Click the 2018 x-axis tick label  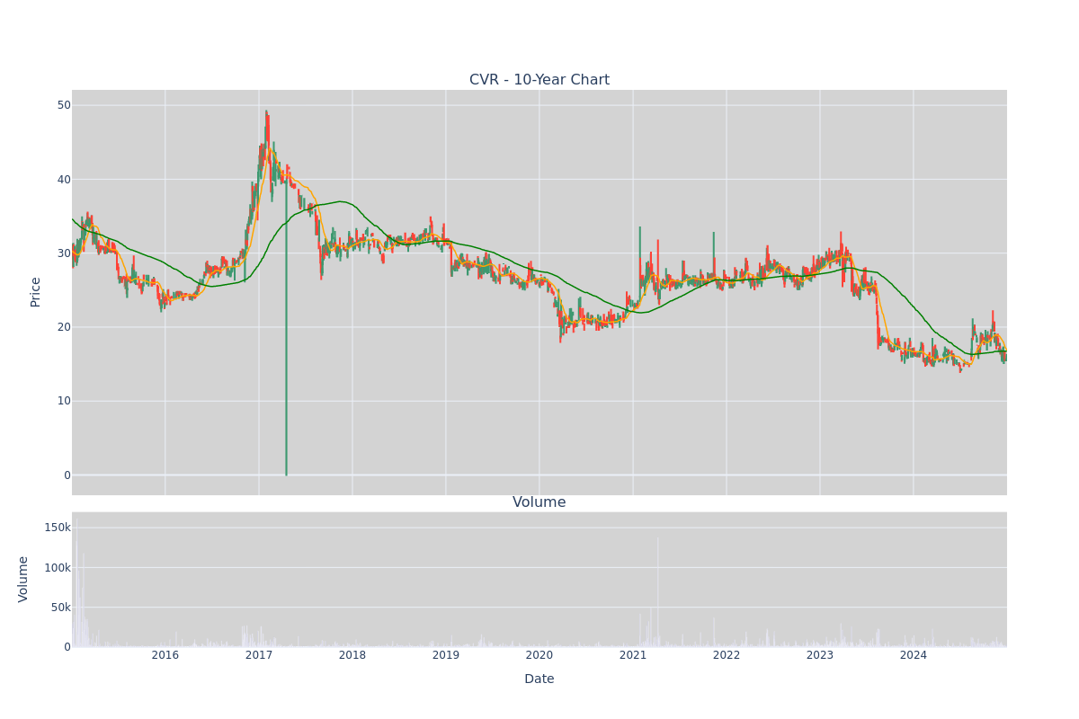[352, 655]
